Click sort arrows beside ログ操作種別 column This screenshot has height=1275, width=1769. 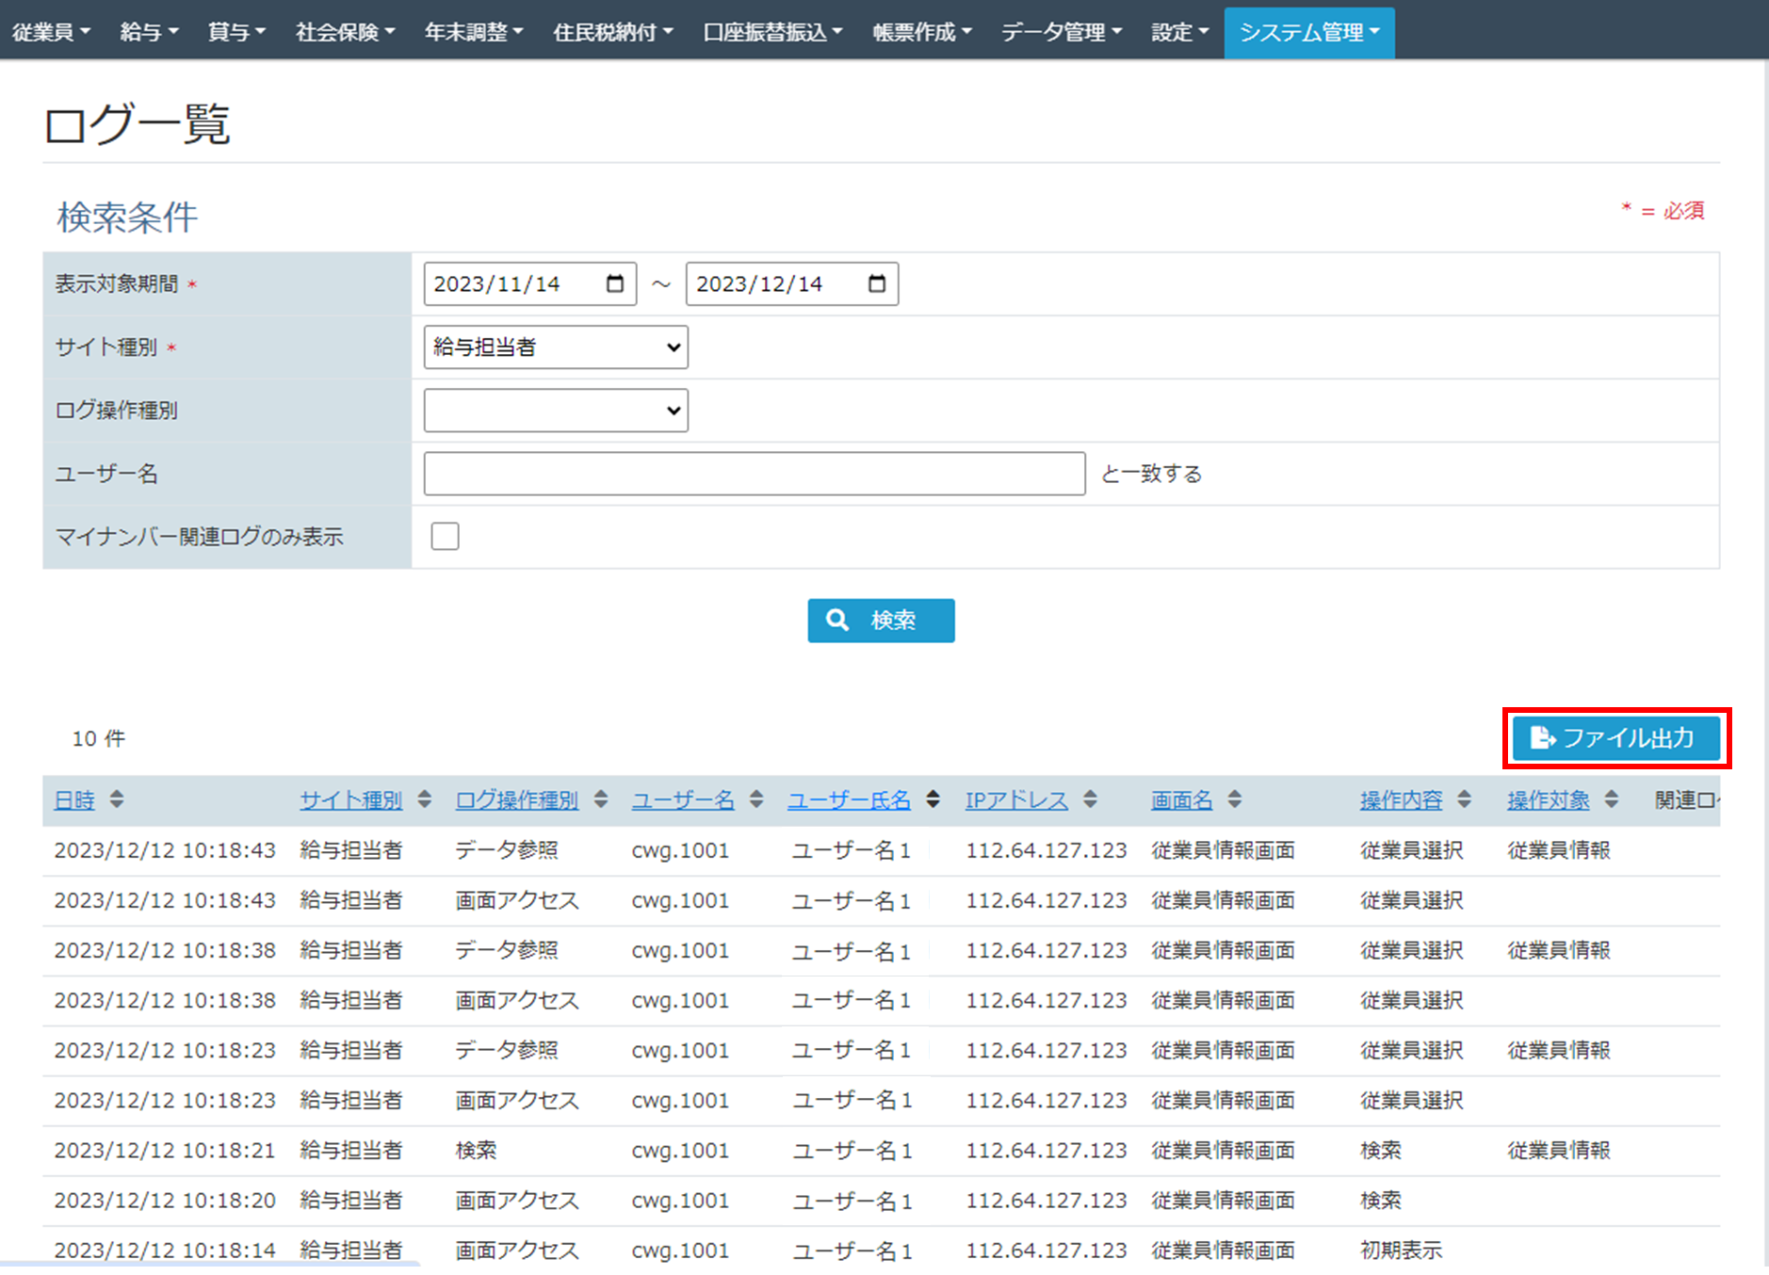601,799
